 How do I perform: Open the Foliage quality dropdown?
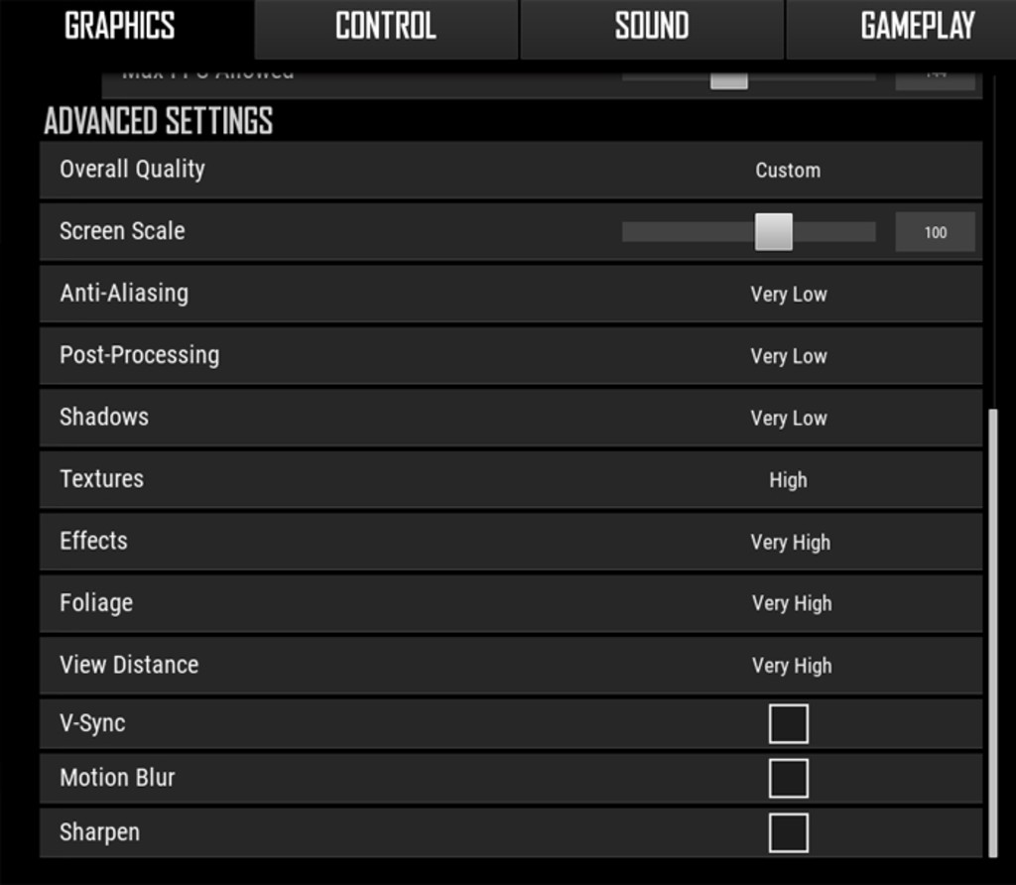coord(792,604)
